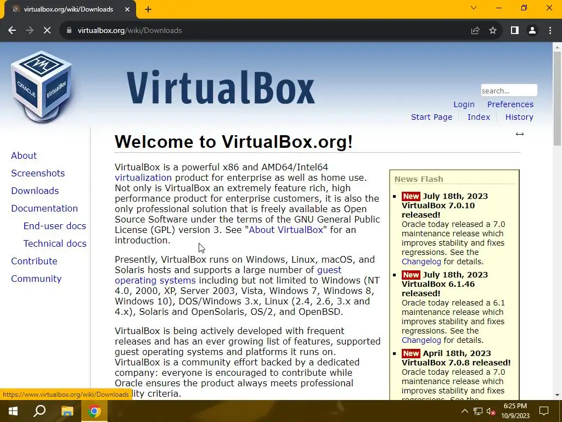
Task: Click the muted volume tray icon
Action: [491, 411]
